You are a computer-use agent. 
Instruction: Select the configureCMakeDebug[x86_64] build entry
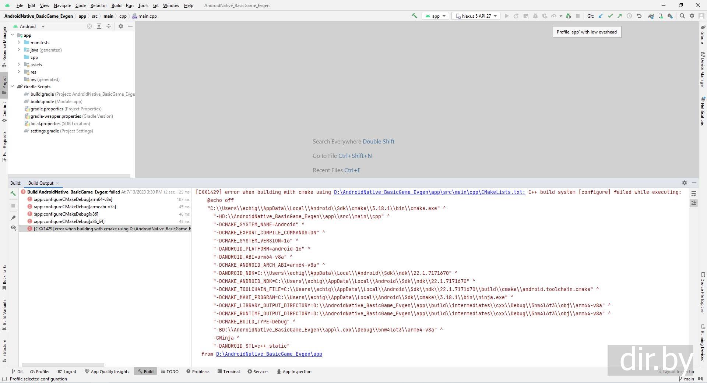tap(69, 221)
